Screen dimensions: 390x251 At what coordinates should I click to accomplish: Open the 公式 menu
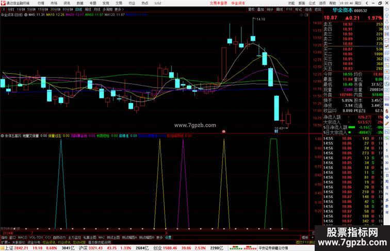coord(312,3)
